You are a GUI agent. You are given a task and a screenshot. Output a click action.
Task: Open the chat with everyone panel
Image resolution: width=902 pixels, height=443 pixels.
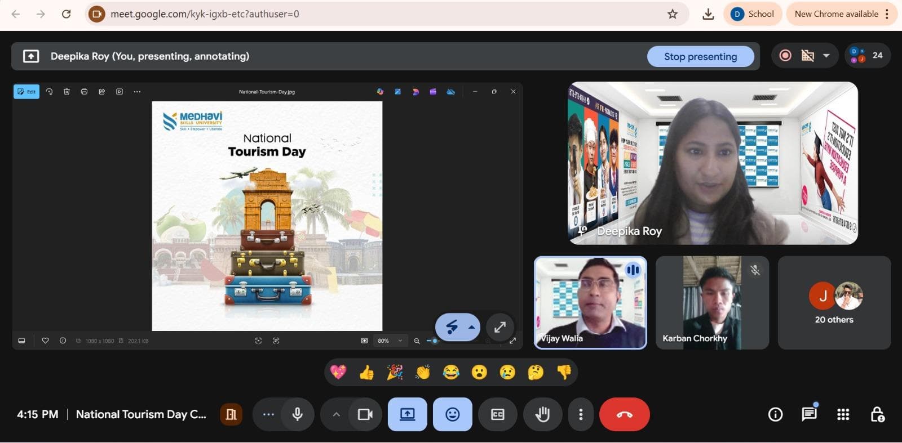(809, 414)
